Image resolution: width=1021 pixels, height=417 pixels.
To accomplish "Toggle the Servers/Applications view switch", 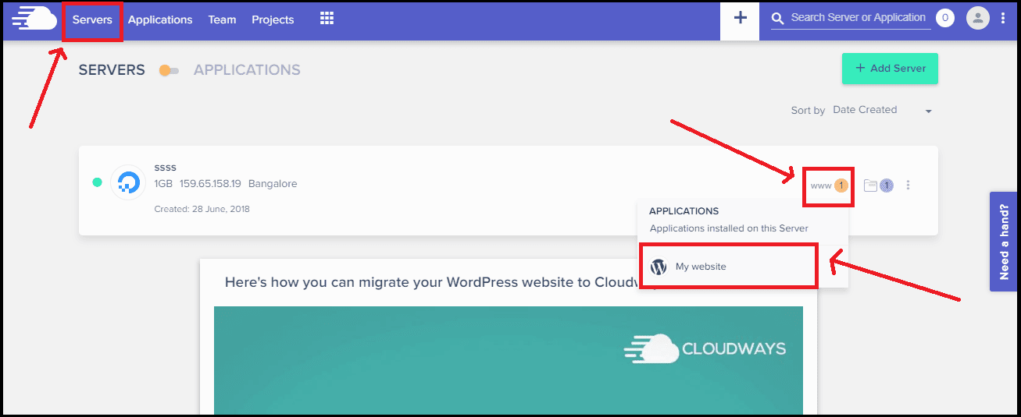I will (169, 70).
